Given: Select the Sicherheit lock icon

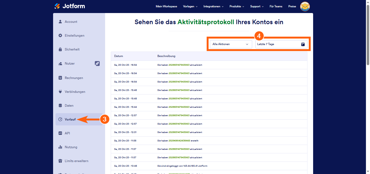Looking at the screenshot, I should 60,49.
